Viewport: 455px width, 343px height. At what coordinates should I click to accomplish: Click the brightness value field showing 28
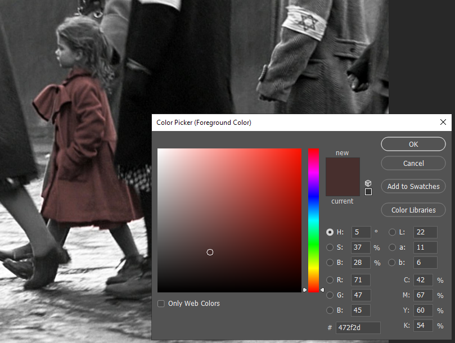point(361,263)
